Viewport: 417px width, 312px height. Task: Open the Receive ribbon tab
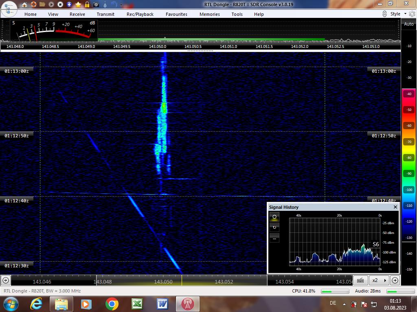pos(77,14)
